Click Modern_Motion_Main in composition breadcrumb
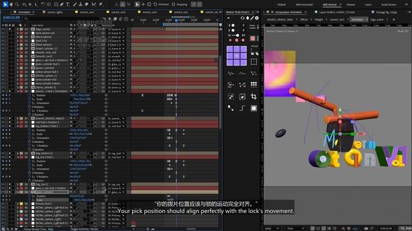412x231 pixels. coord(280,19)
